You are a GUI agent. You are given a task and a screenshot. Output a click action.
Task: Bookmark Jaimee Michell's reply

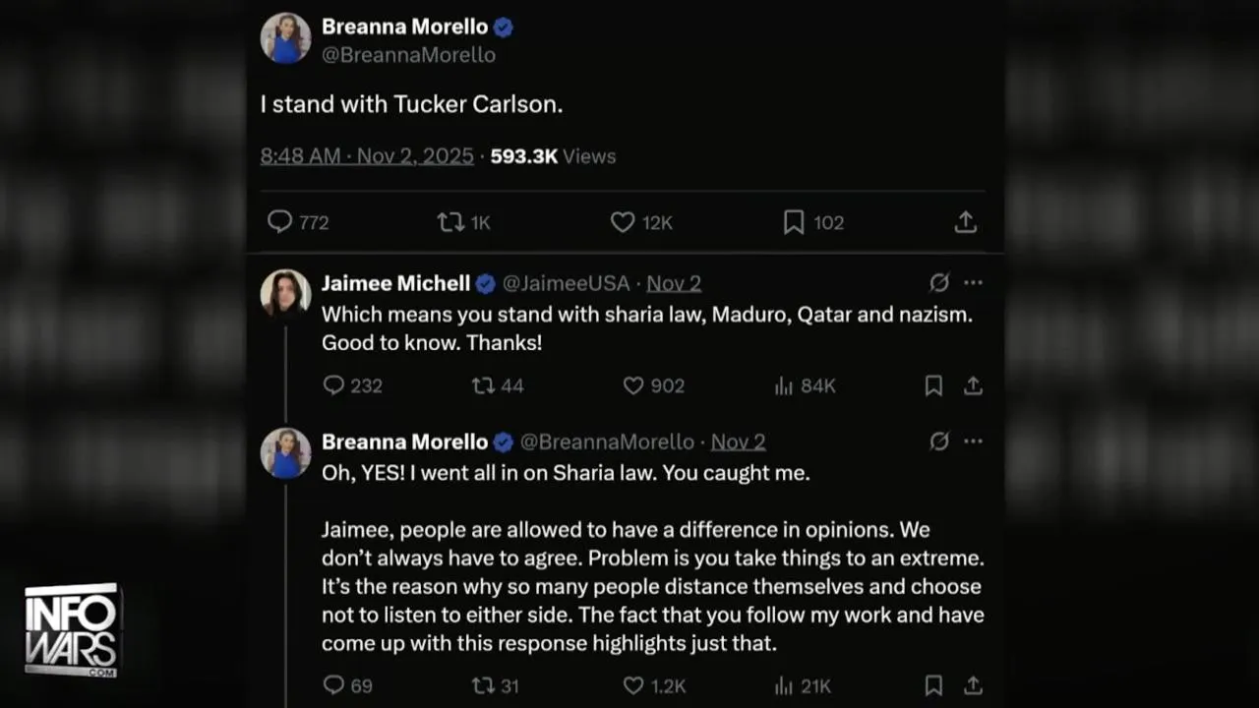click(x=933, y=385)
